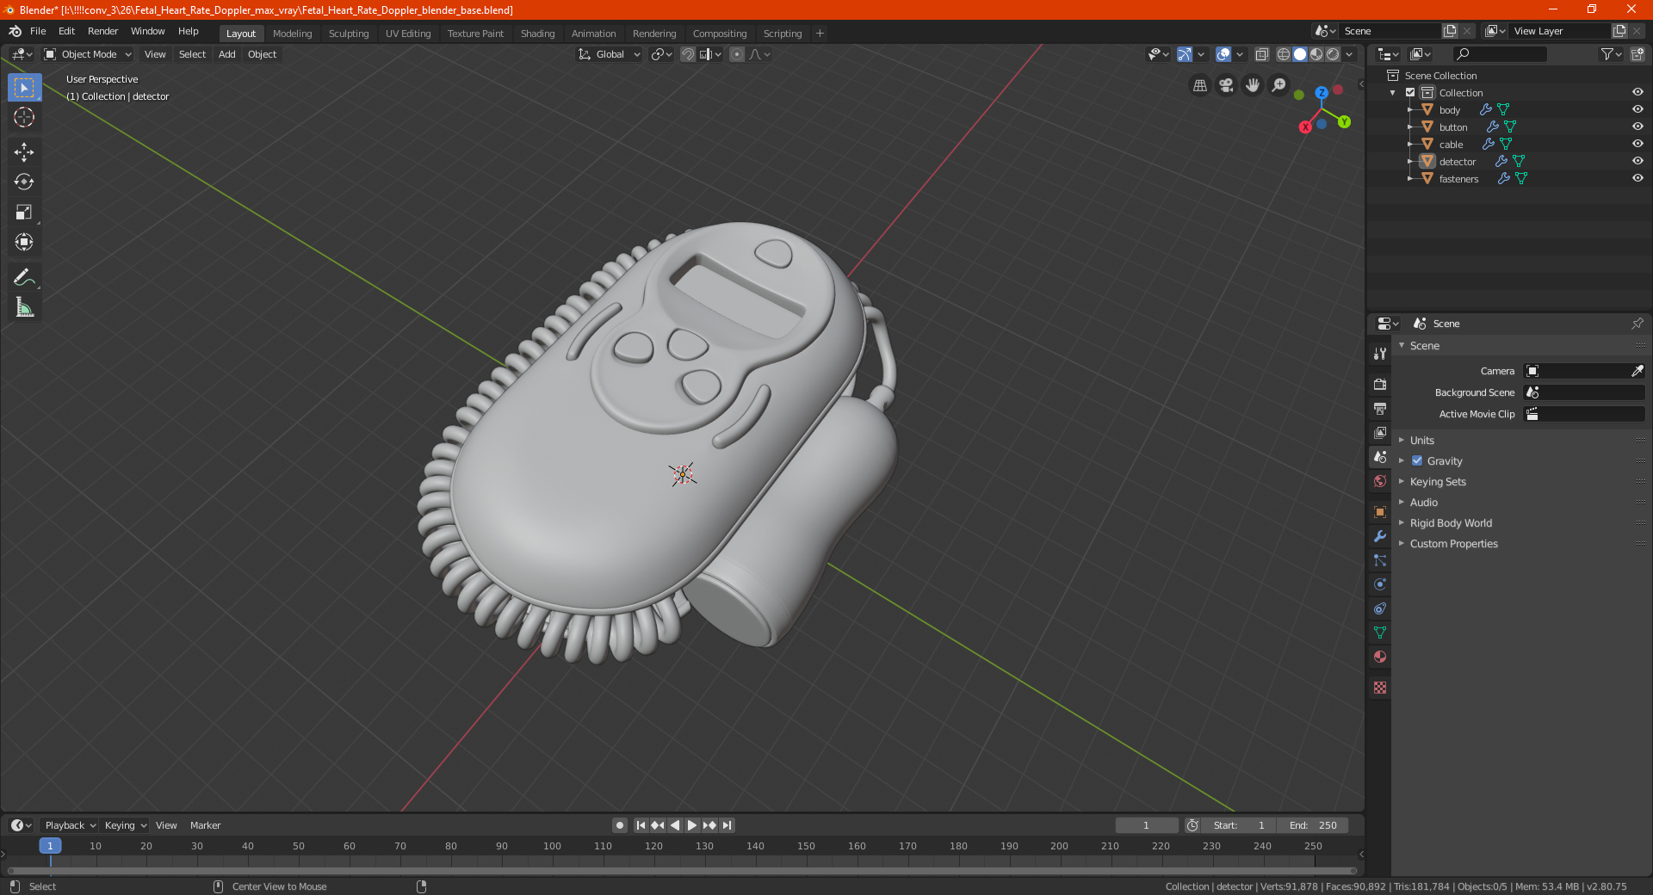
Task: Click the current frame number field
Action: (x=1146, y=825)
